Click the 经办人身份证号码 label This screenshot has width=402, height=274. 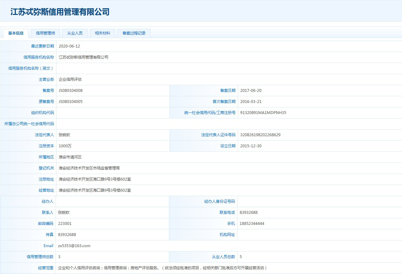(x=220, y=201)
